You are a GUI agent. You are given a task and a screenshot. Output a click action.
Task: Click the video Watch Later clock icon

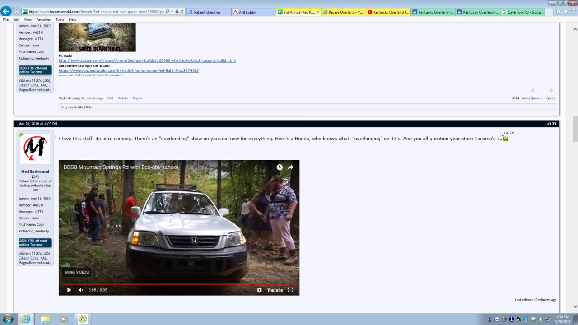(x=280, y=167)
